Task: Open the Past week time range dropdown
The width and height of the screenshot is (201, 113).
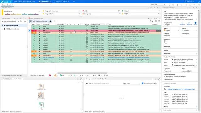Action: 131,83
